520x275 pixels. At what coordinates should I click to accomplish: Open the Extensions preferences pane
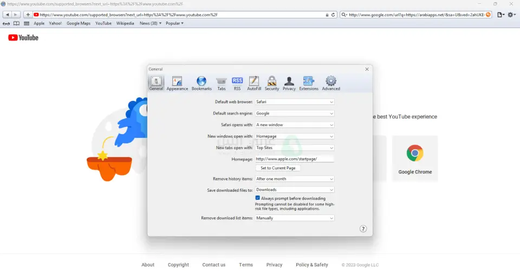click(x=308, y=83)
